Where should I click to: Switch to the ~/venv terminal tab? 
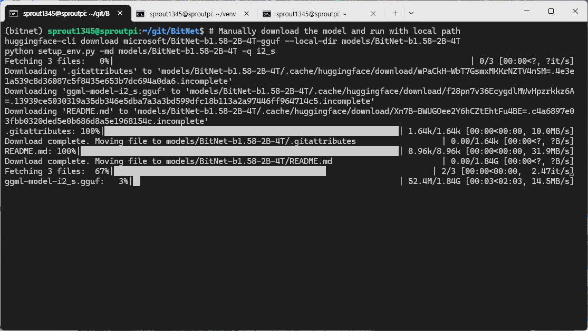coord(193,14)
